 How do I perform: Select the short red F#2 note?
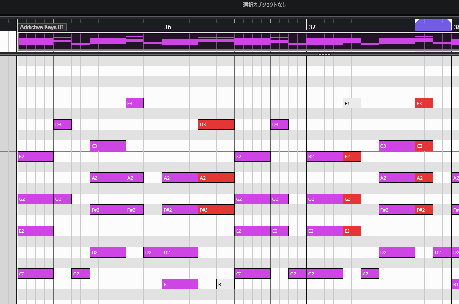tap(424, 210)
